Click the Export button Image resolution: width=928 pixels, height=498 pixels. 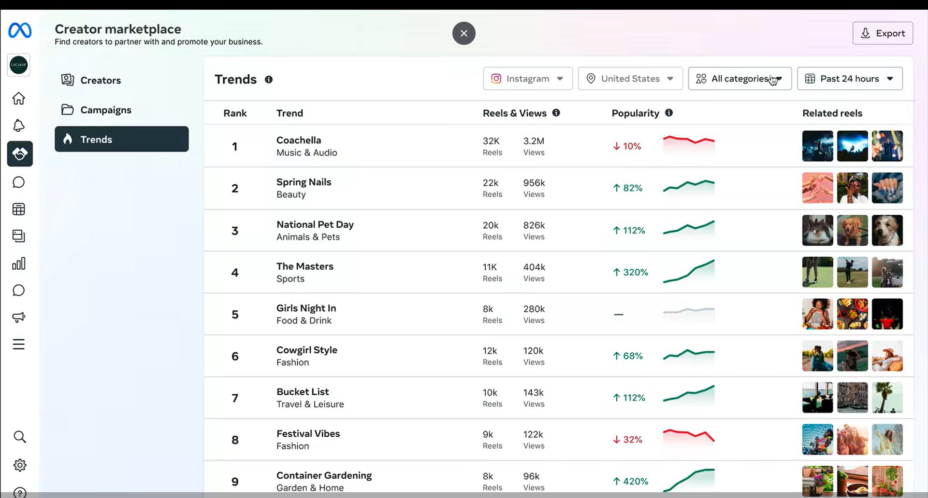coord(883,33)
